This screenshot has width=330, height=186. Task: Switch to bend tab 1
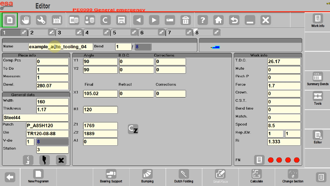point(14,32)
